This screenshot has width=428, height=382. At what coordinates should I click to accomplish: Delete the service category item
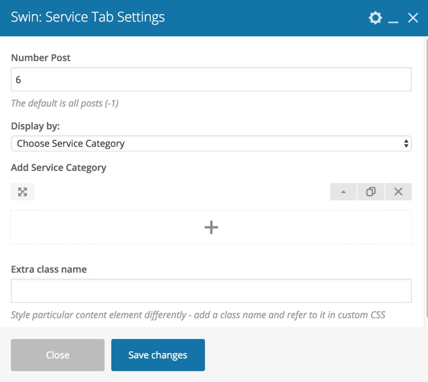(399, 192)
